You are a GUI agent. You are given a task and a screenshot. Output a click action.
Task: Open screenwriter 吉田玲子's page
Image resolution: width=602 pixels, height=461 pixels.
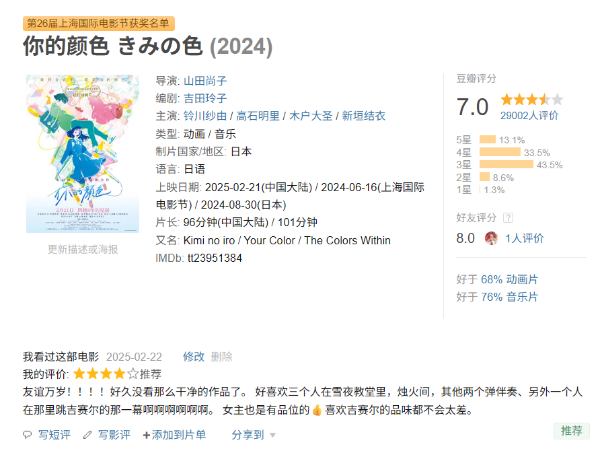point(205,98)
